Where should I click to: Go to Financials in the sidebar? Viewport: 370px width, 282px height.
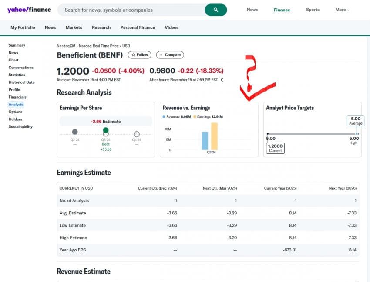17,97
